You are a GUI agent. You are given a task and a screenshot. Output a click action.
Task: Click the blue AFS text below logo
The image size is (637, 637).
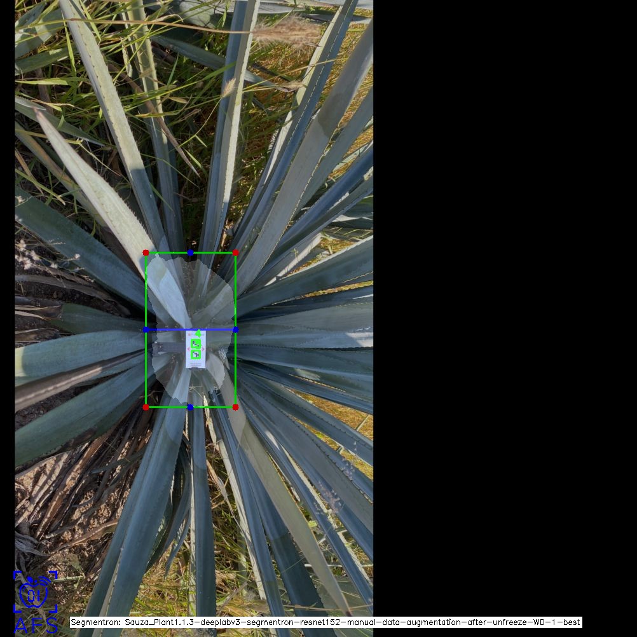[x=36, y=626]
